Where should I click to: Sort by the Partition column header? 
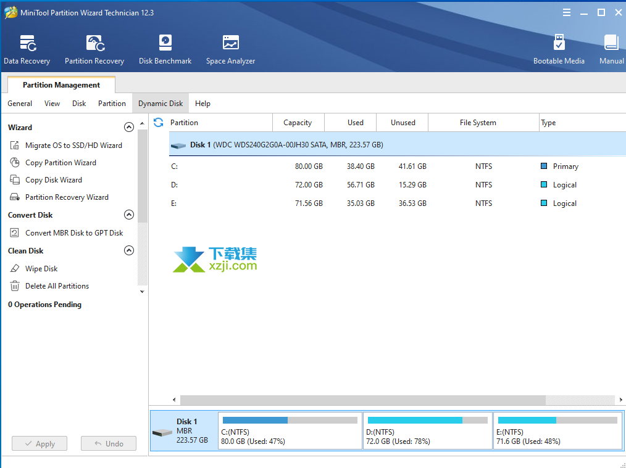(x=221, y=122)
